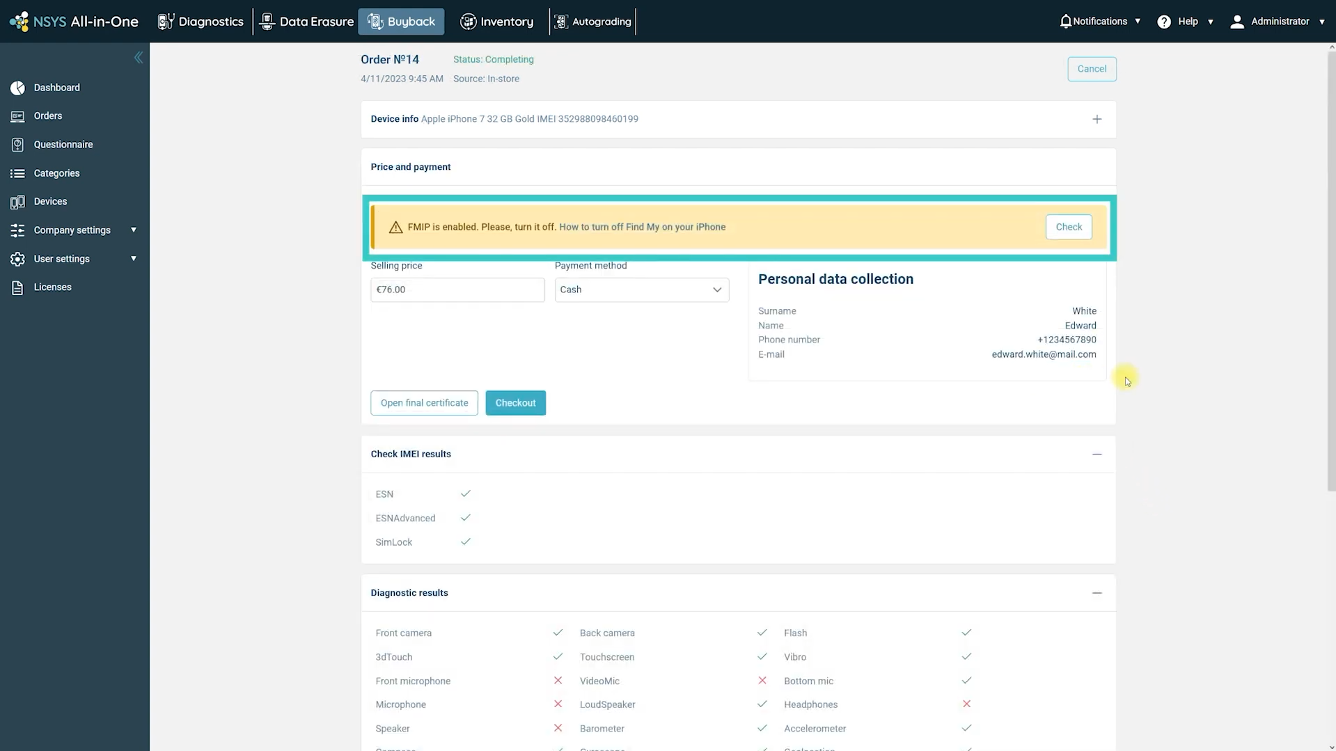Viewport: 1336px width, 751px height.
Task: Open How to turn off Find My link
Action: pos(642,227)
